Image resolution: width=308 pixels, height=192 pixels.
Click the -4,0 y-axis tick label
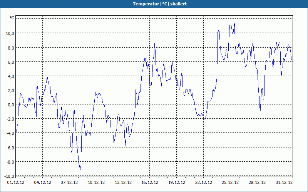click(10, 133)
